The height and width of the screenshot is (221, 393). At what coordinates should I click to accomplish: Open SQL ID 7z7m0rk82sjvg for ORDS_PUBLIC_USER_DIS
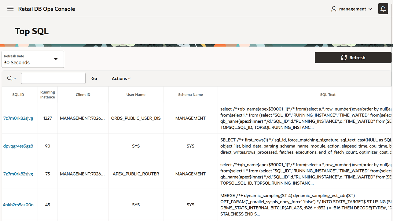pyautogui.click(x=18, y=118)
